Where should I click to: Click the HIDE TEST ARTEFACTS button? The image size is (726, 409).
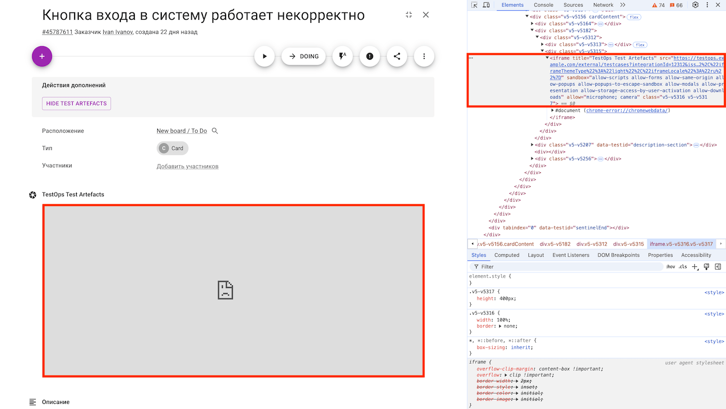pyautogui.click(x=76, y=103)
